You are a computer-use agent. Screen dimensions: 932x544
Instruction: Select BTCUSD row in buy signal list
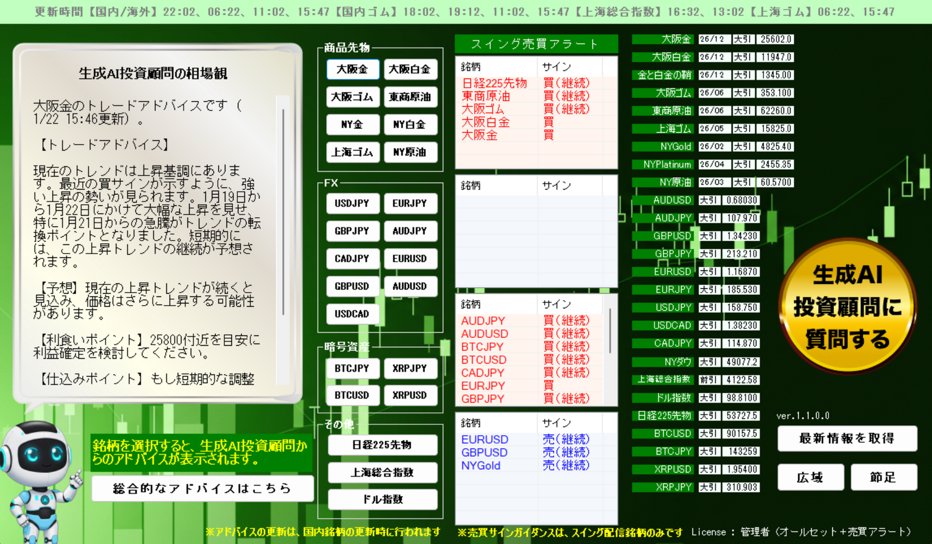coord(529,360)
